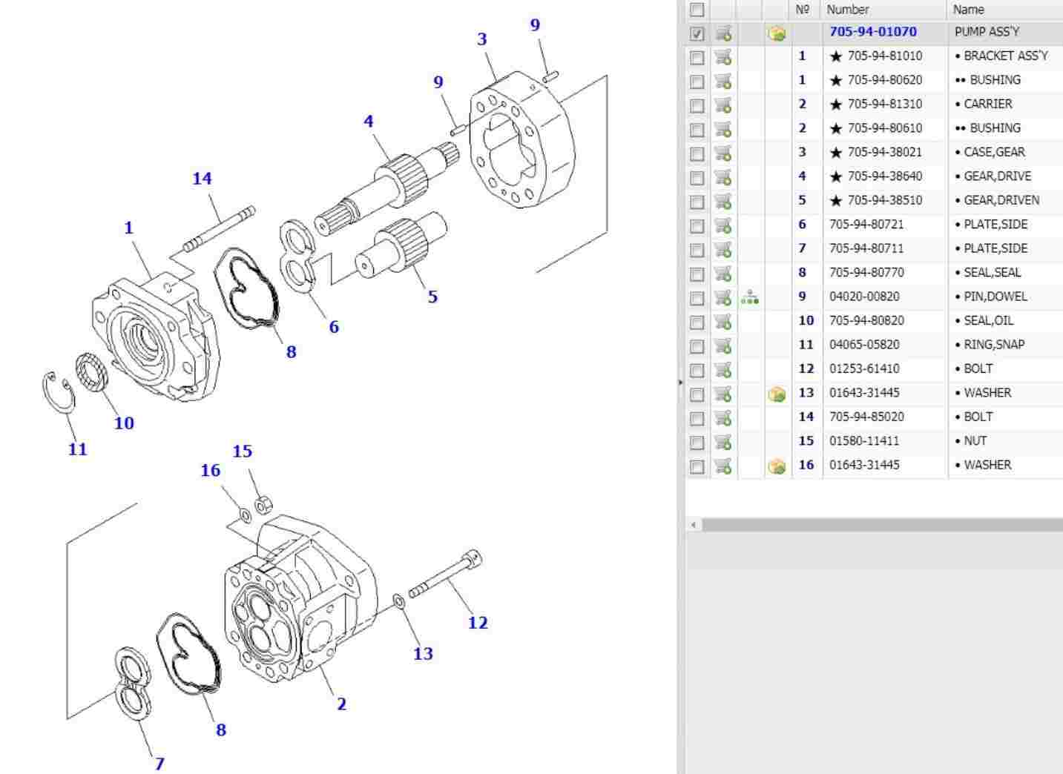
Task: Check the CARRIER row checkbox
Action: click(x=697, y=106)
